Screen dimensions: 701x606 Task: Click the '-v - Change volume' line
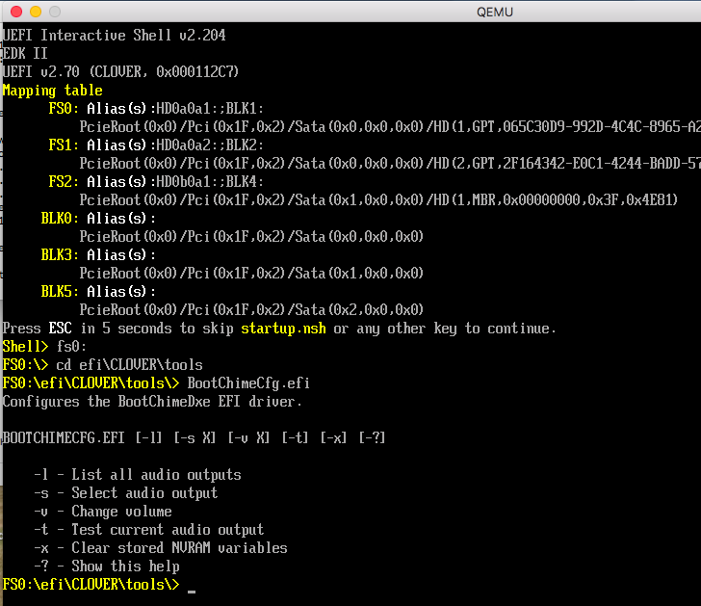tap(103, 512)
